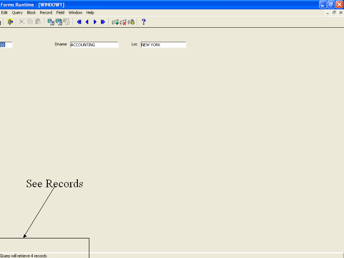Click status message 'Query will retrieve 4 records.'

pos(24,256)
